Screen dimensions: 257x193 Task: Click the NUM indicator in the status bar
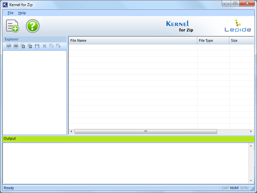234,188
